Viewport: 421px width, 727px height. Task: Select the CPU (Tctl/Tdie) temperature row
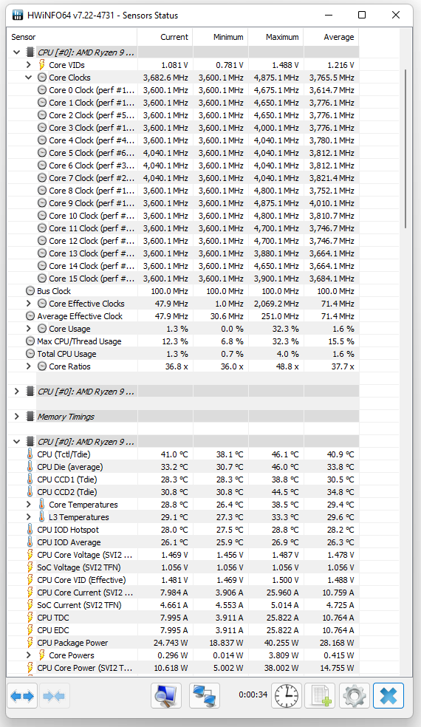click(x=182, y=454)
